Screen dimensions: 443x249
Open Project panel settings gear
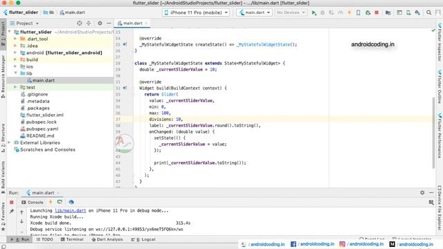(x=100, y=23)
